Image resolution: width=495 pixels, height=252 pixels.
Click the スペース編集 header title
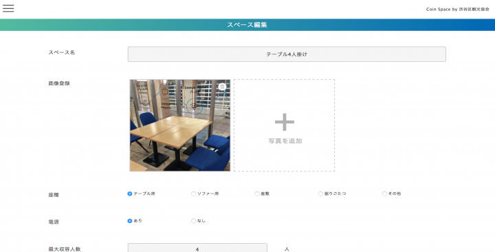pos(247,25)
